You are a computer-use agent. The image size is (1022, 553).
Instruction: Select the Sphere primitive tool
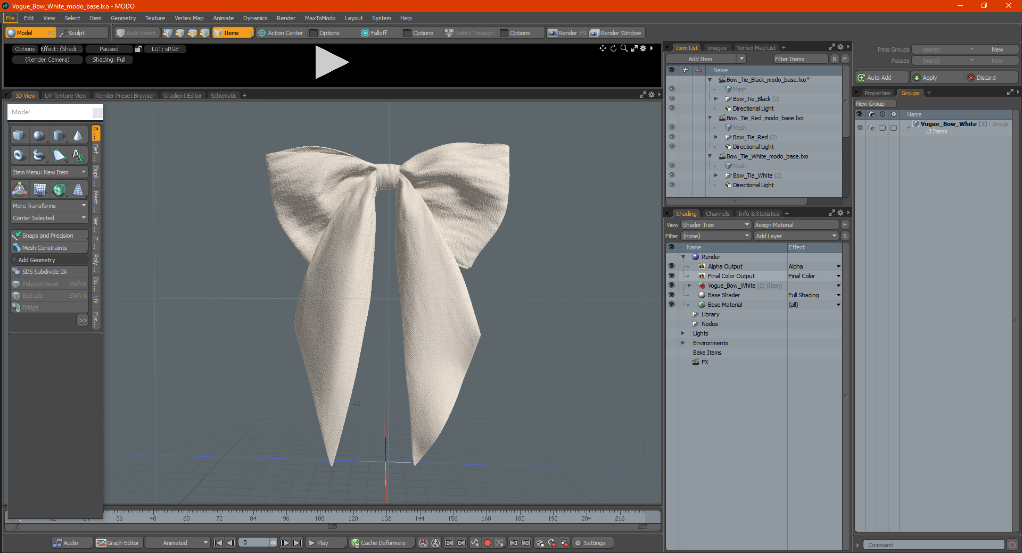pyautogui.click(x=38, y=136)
